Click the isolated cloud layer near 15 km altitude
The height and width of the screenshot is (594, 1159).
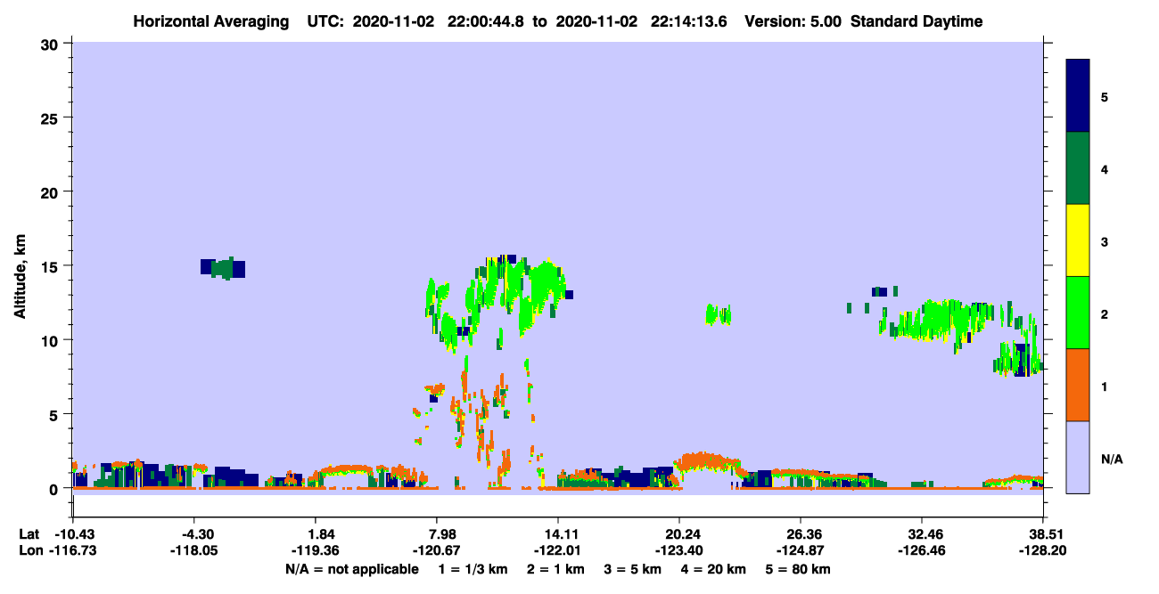(x=223, y=268)
